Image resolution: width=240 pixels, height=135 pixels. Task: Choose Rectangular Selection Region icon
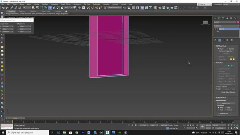42,8
